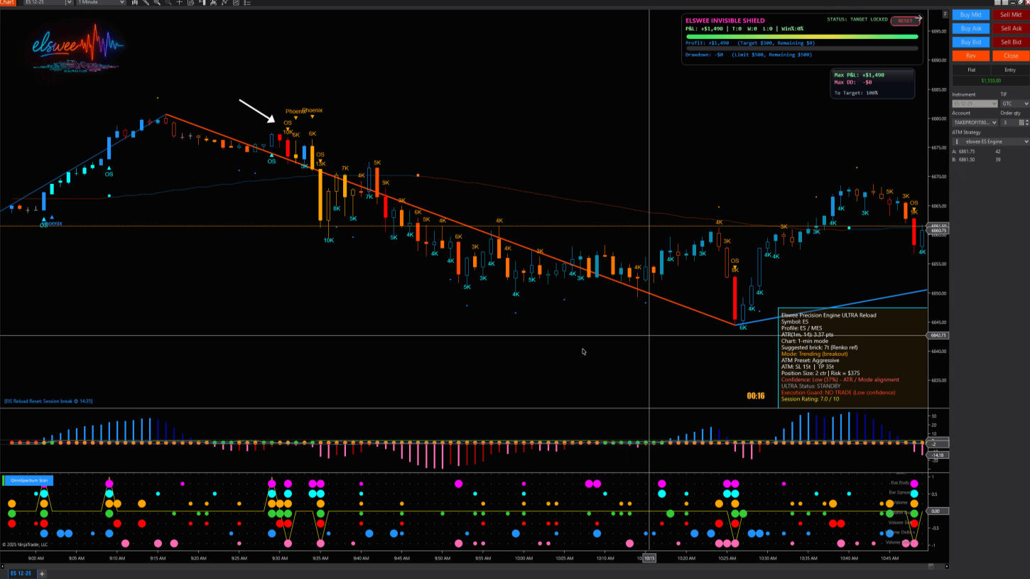Select the drawing tools pencil icon
Viewport: 1030px width, 579px height.
click(x=145, y=2)
